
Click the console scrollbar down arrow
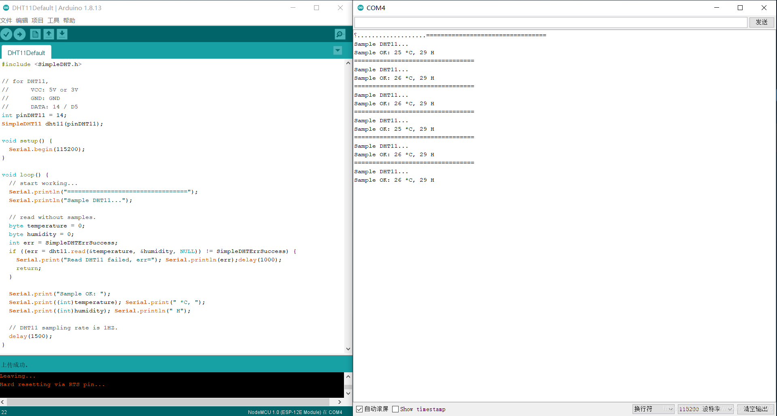coord(348,393)
